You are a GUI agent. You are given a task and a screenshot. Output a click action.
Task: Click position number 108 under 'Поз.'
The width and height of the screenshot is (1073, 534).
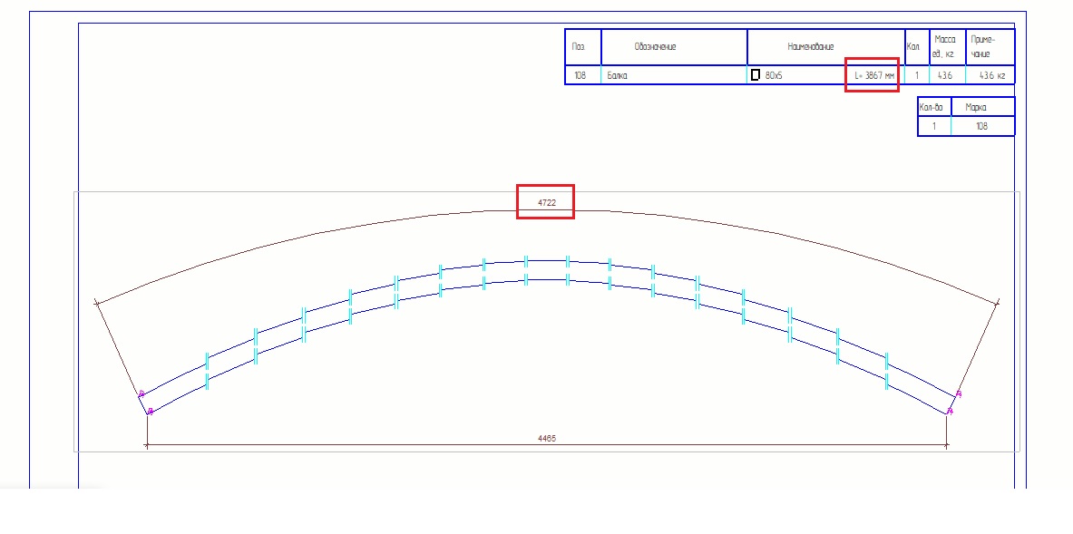pos(580,76)
